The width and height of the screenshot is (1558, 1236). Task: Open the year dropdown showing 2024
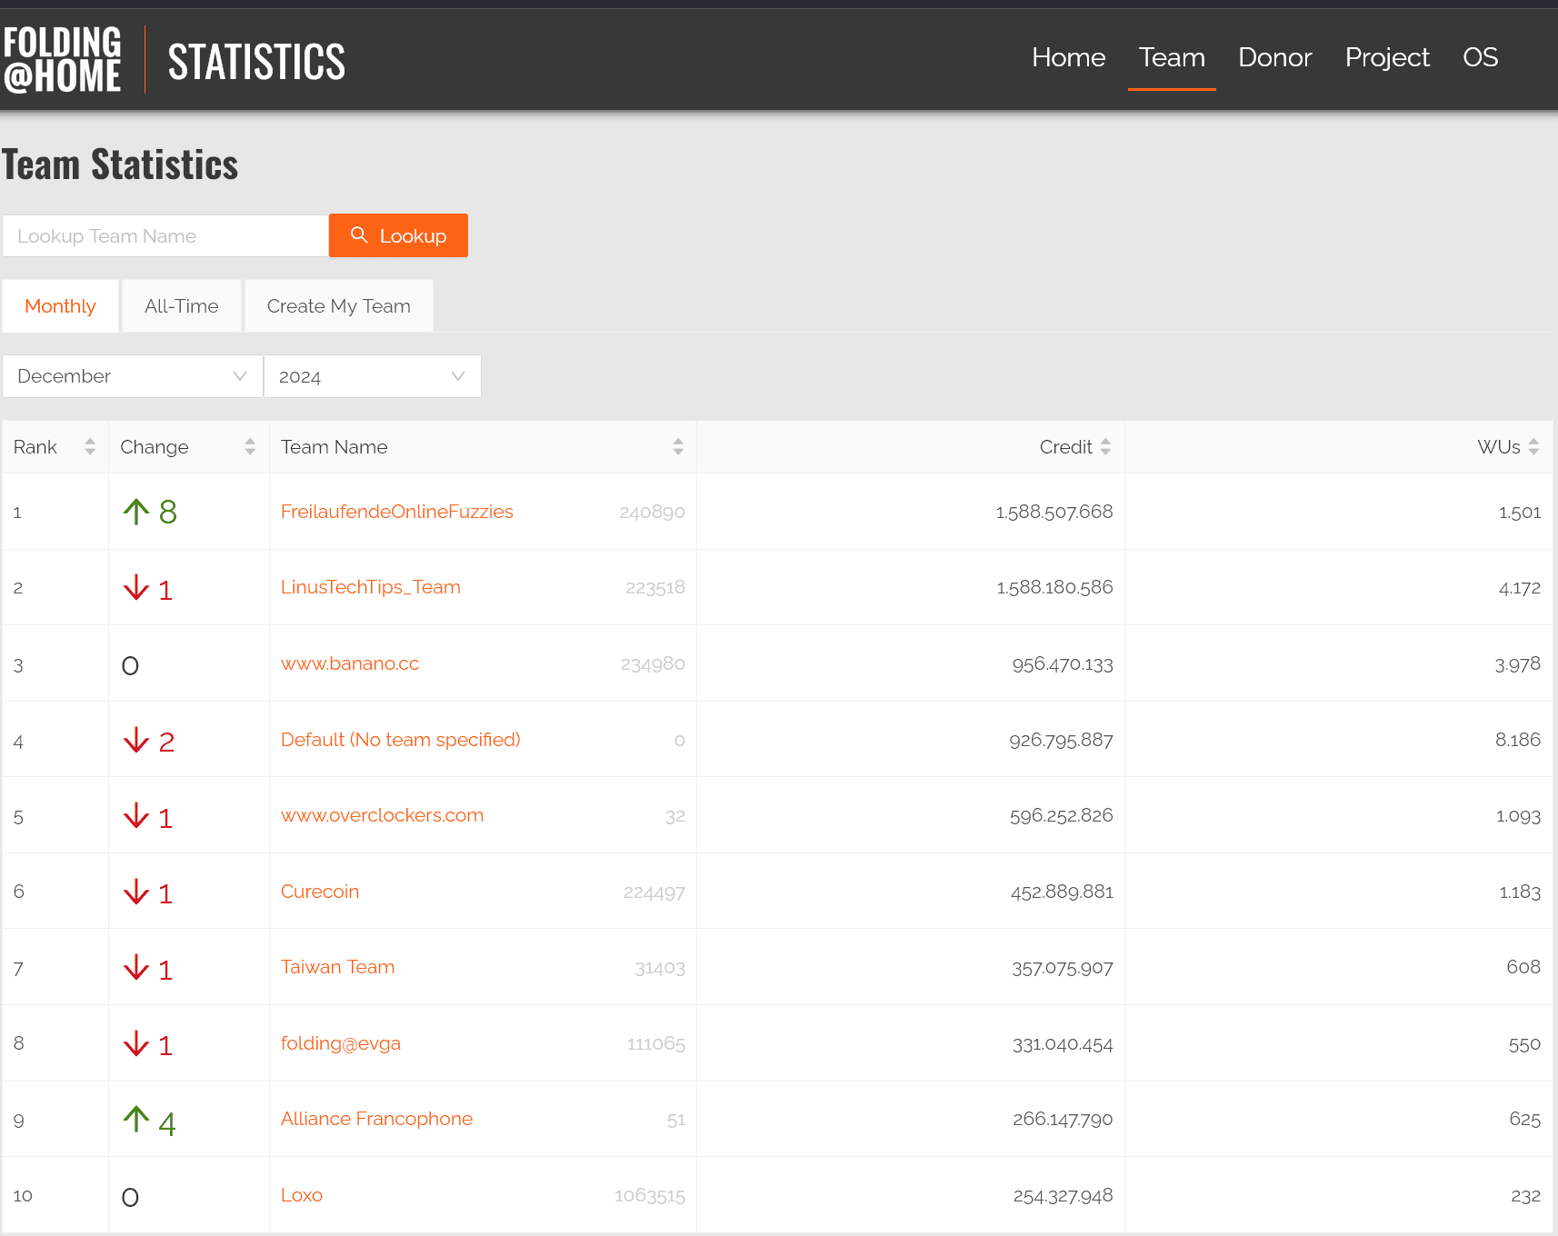(x=373, y=376)
